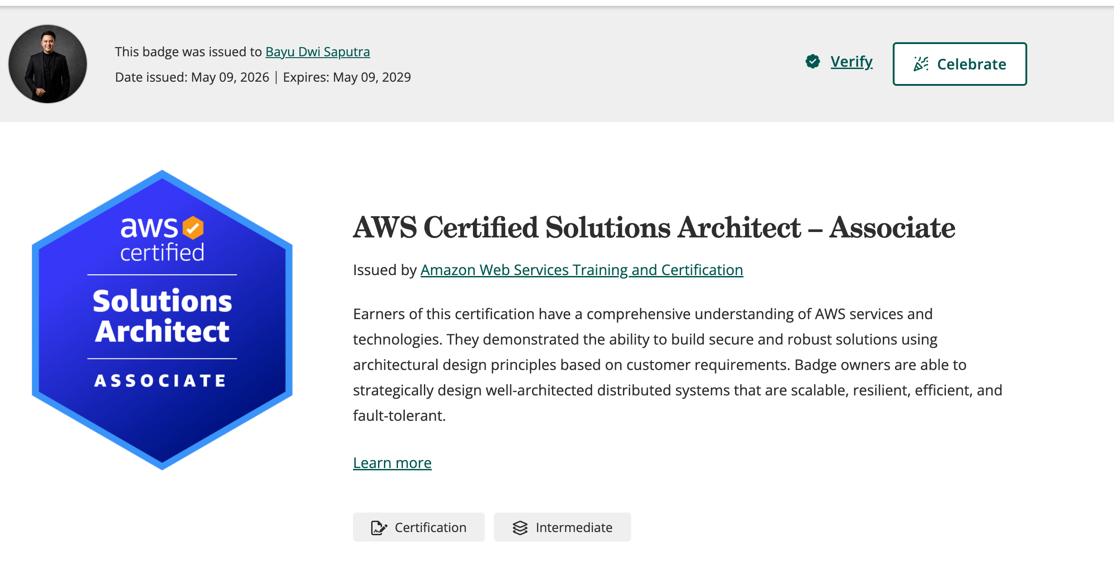1114x572 pixels.
Task: Click the stacked layers Intermediate icon
Action: [520, 528]
